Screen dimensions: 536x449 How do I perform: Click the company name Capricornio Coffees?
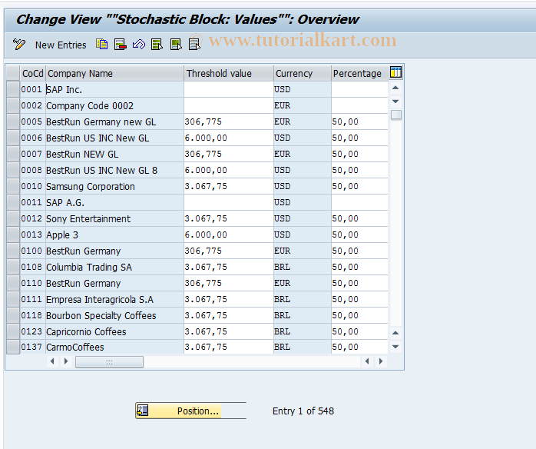click(x=86, y=332)
